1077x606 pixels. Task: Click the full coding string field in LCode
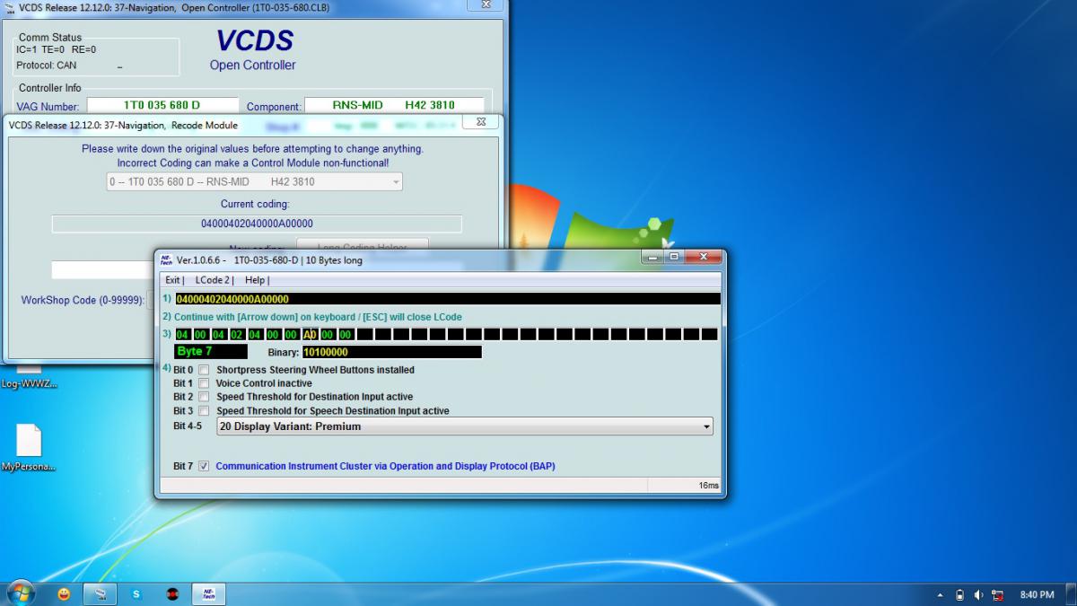click(447, 299)
